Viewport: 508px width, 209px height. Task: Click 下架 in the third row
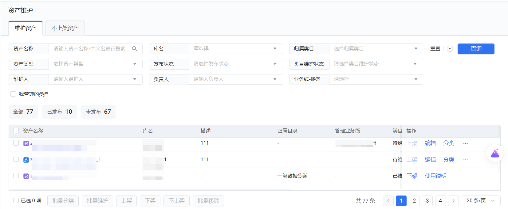[412, 176]
